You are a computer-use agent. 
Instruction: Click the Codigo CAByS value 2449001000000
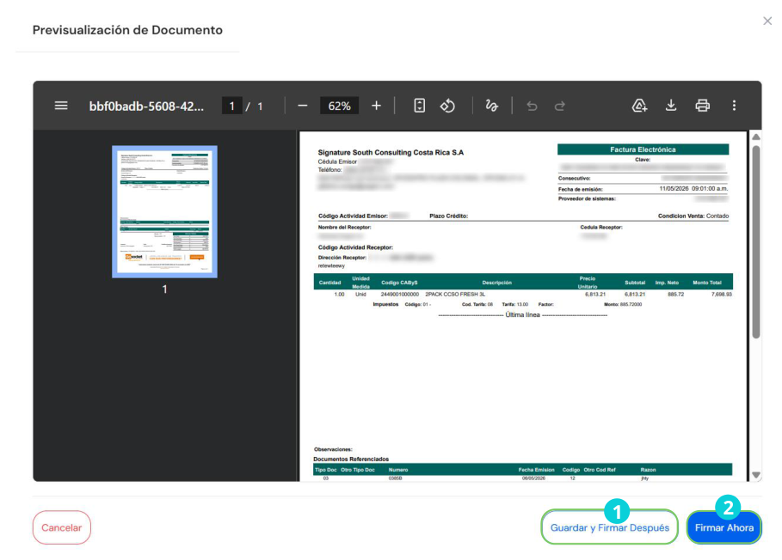400,295
